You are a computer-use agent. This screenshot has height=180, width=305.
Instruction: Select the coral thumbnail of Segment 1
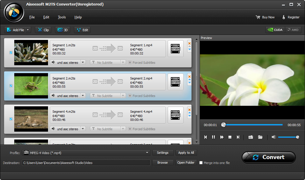coord(31,52)
